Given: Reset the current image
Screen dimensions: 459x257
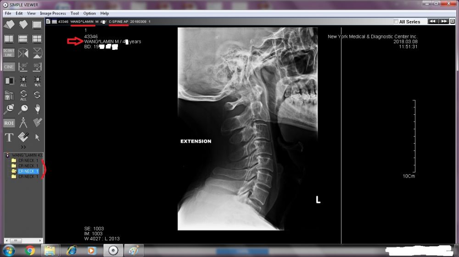Looking at the screenshot, I should pos(37,95).
